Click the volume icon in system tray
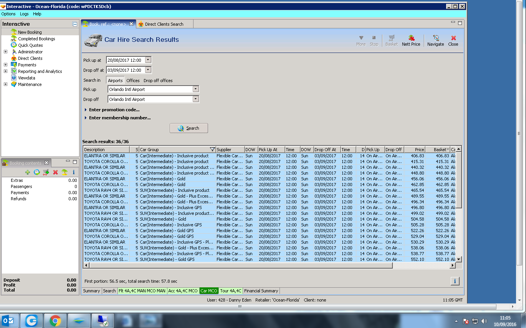The width and height of the screenshot is (526, 328). click(484, 321)
